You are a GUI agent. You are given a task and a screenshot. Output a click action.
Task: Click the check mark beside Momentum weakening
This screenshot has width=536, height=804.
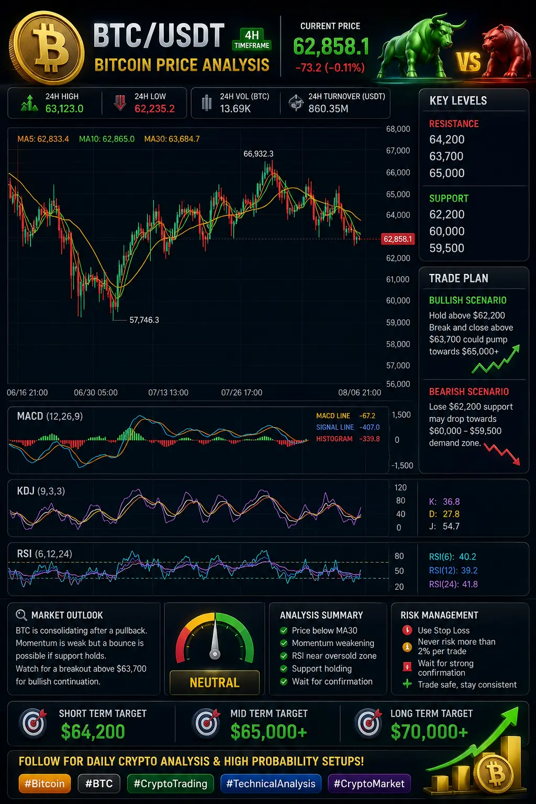tap(284, 643)
